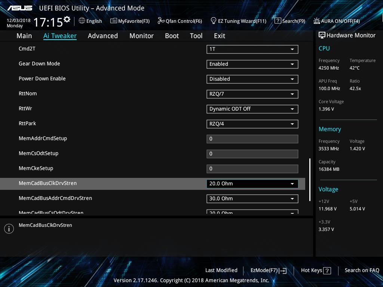This screenshot has width=383, height=287.
Task: Click the +3.3V reading 3.357 V
Action: (x=326, y=229)
